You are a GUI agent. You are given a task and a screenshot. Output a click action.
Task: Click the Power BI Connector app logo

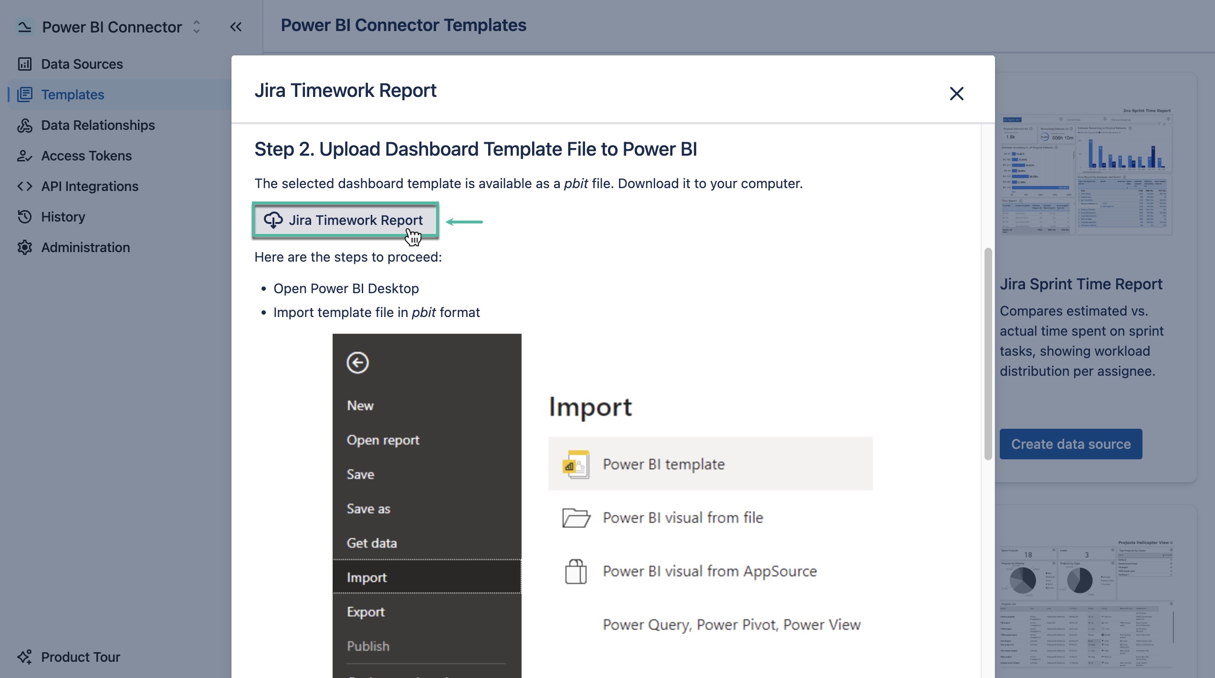coord(24,26)
